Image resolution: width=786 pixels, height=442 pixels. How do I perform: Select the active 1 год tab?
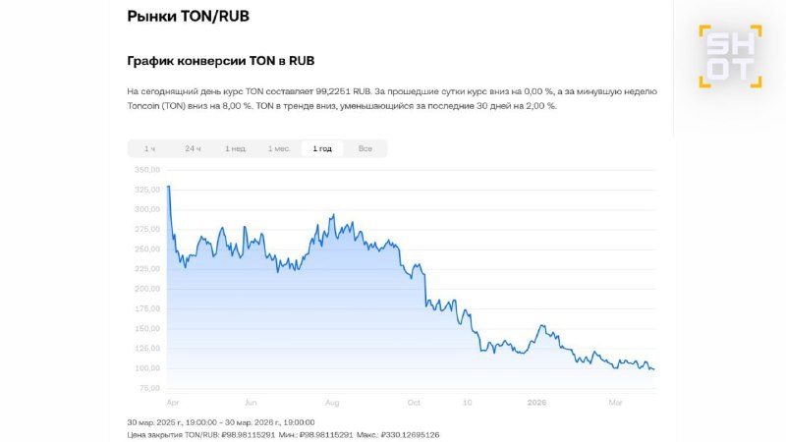(x=322, y=148)
